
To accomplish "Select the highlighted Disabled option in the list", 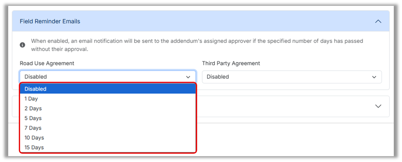I will 107,89.
